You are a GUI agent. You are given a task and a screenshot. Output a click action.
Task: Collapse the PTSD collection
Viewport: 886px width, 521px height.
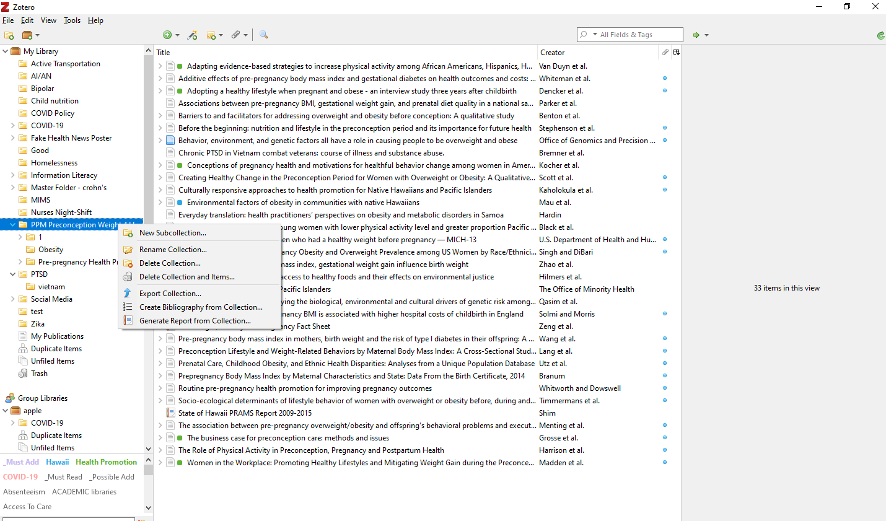[x=13, y=274]
